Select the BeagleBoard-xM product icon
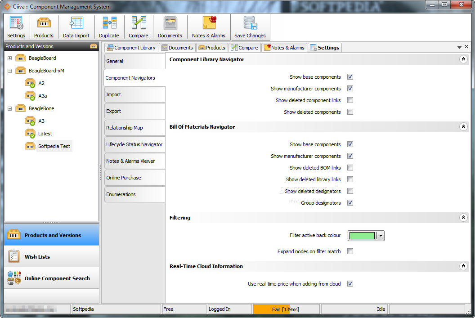Screen dimensions: 475x318 [x=21, y=71]
